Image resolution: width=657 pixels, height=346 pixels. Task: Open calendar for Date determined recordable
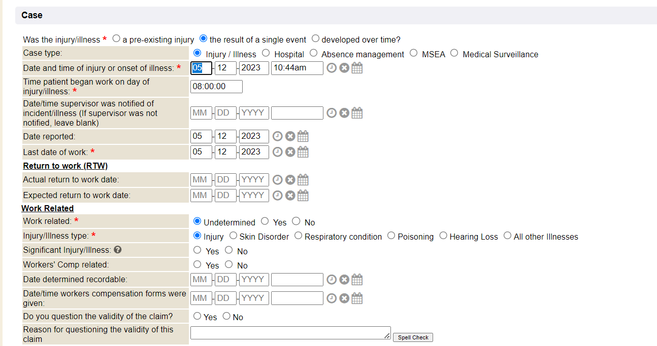click(357, 280)
